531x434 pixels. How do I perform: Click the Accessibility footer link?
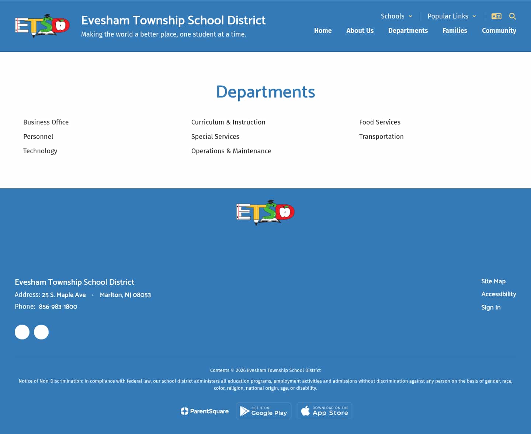pos(499,294)
